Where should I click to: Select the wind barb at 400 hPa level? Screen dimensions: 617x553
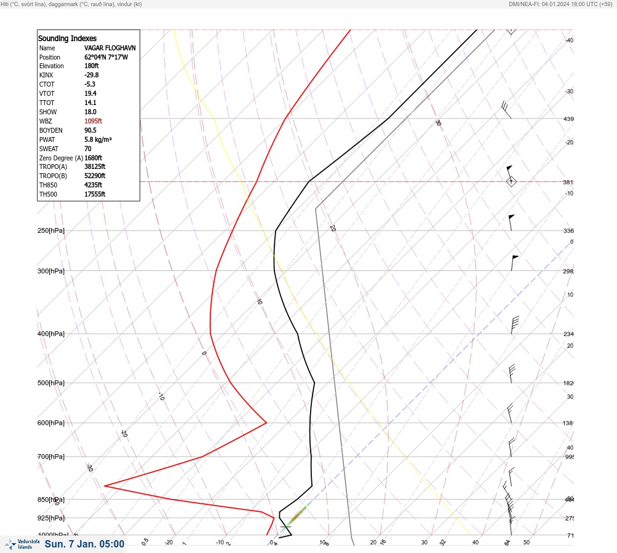(x=515, y=325)
